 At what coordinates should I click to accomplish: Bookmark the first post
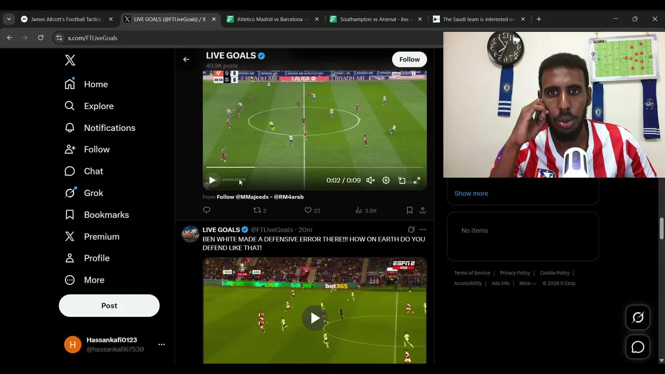[x=409, y=210]
